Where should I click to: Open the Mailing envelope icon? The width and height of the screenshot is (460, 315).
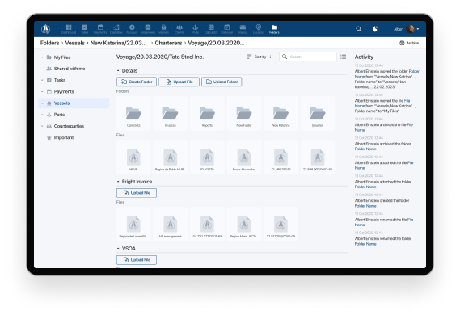pos(243,29)
